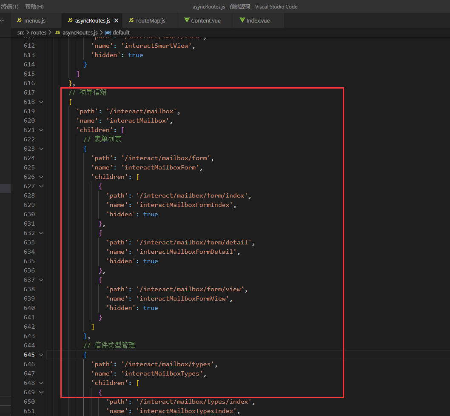
Task: Click the Vue logo icon on Index.vue tab
Action: 242,20
